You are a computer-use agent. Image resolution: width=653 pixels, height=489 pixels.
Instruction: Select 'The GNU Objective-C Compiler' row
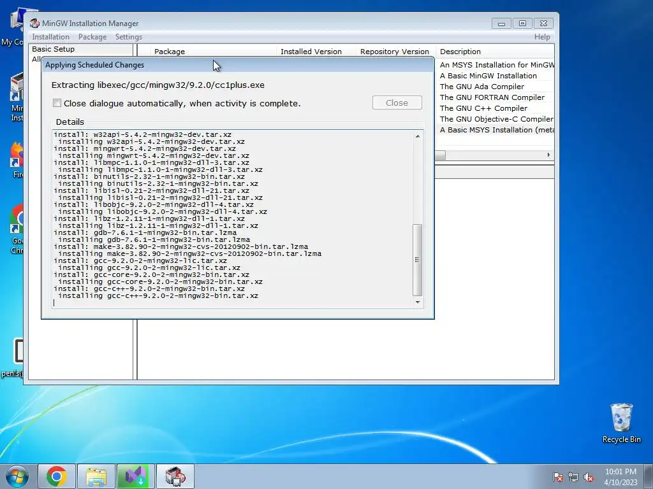click(496, 119)
